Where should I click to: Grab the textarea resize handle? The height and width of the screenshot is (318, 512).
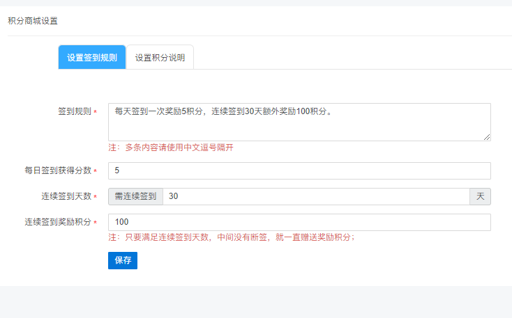pos(487,137)
